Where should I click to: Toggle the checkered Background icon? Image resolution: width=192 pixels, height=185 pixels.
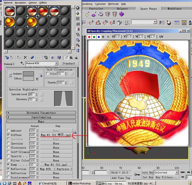click(x=78, y=19)
